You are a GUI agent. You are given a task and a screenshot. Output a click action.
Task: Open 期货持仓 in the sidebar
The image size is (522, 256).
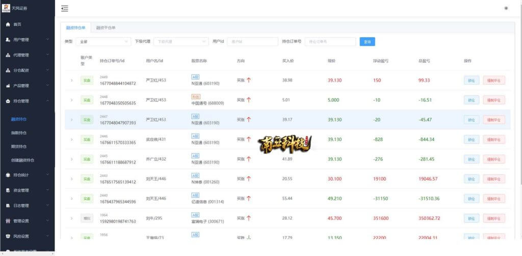click(19, 146)
